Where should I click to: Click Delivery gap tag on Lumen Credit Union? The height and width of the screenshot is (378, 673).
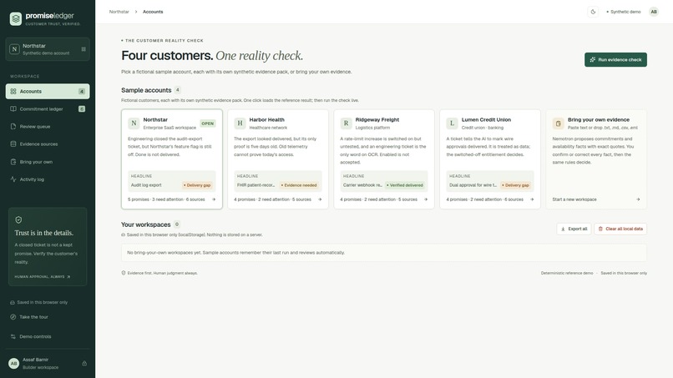(516, 185)
